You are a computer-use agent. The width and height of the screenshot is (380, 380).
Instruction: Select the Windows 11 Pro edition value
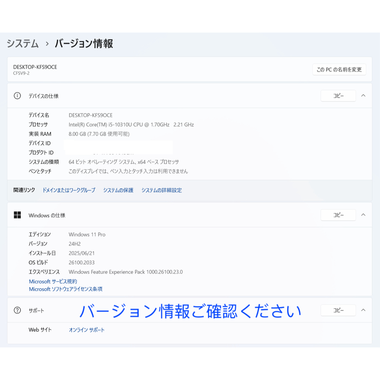click(87, 234)
